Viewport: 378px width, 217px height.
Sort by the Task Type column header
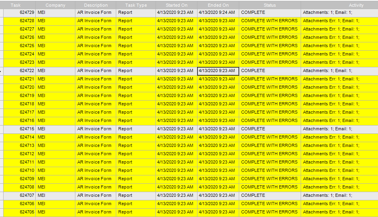136,5
